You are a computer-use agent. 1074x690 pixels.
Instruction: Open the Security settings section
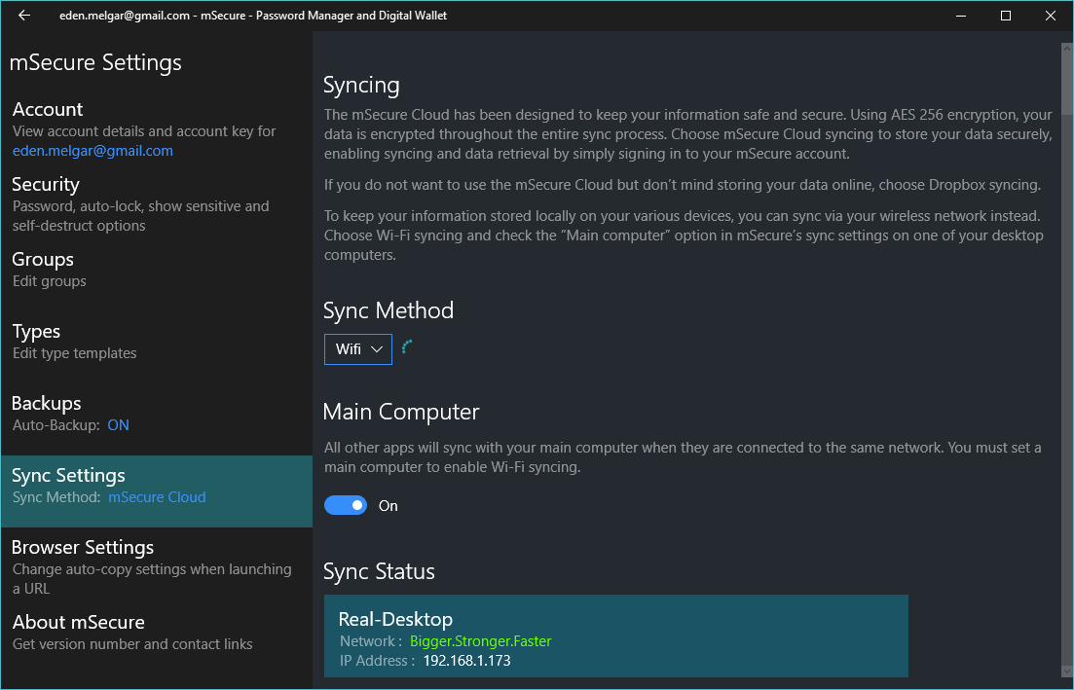tap(156, 204)
